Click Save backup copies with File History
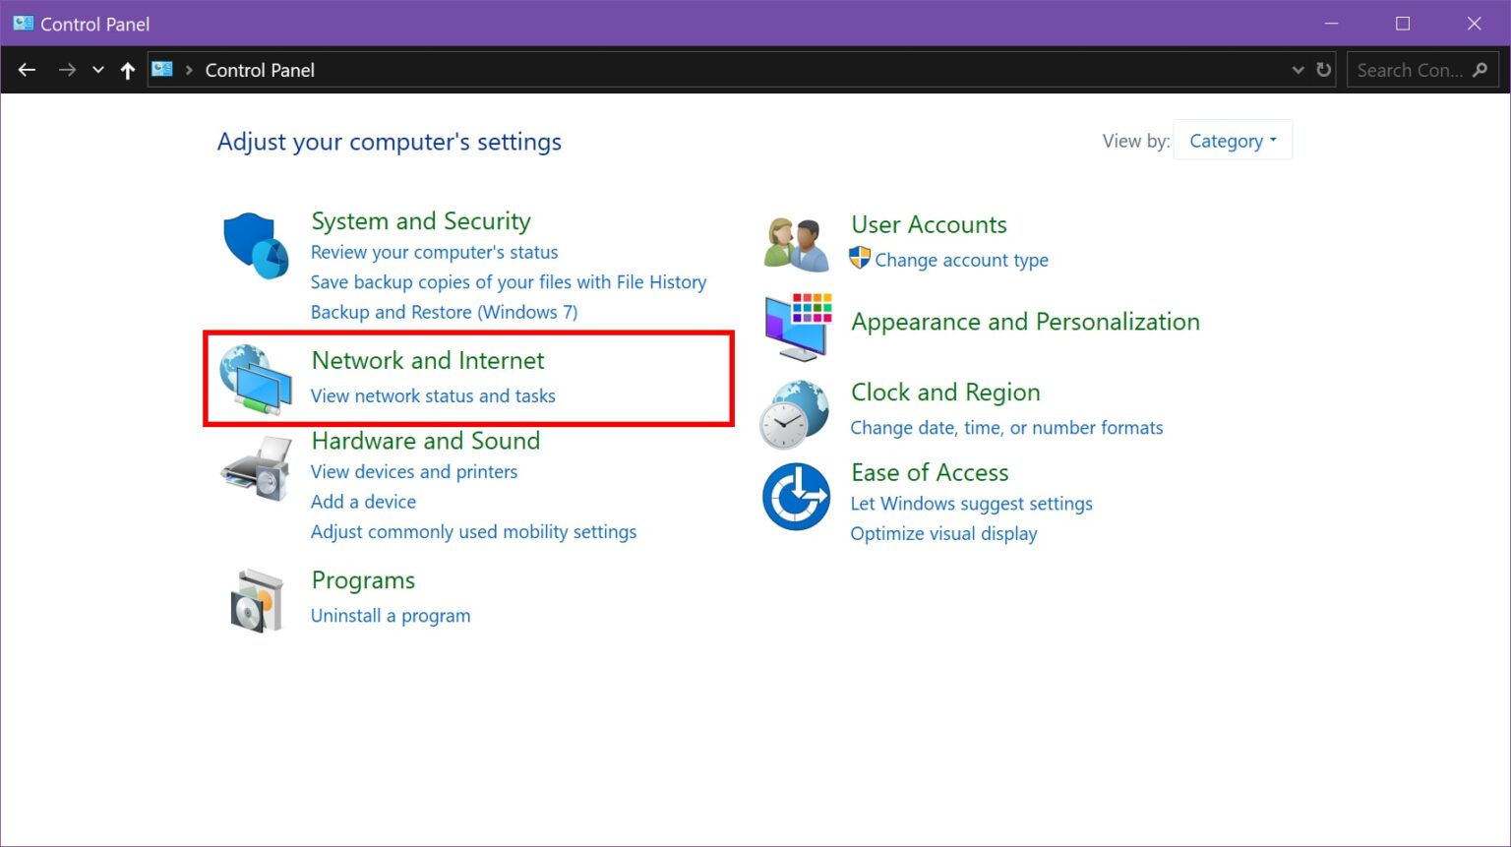Screen dimensions: 1511x847 509,282
